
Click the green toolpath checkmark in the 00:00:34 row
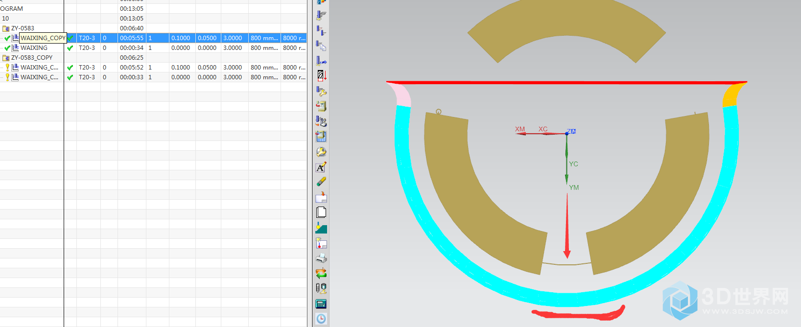[x=70, y=48]
